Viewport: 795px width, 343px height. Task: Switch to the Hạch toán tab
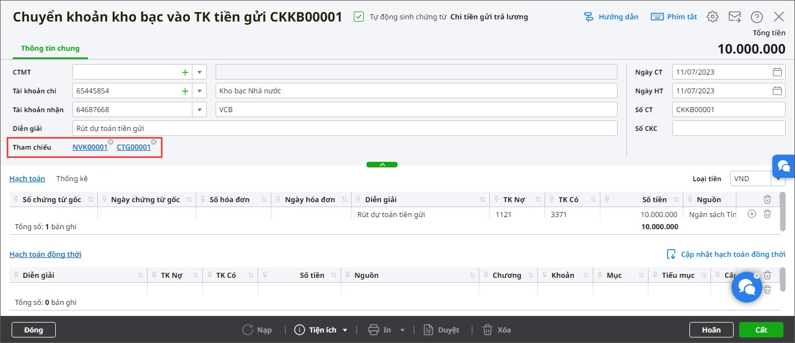click(x=27, y=178)
